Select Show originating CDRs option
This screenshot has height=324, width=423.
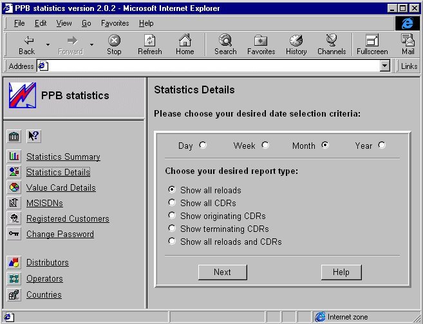click(172, 215)
